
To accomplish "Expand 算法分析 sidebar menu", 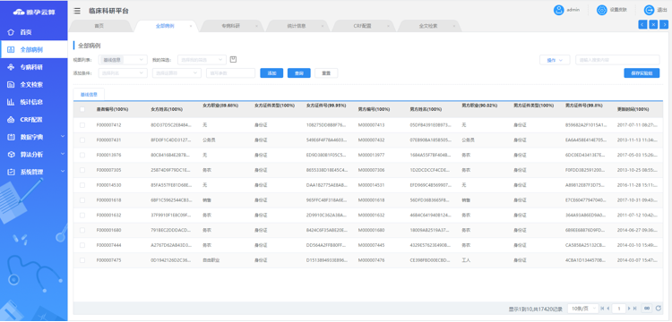I will point(34,155).
